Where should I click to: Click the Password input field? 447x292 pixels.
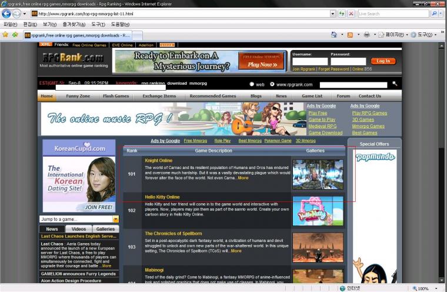(x=348, y=62)
